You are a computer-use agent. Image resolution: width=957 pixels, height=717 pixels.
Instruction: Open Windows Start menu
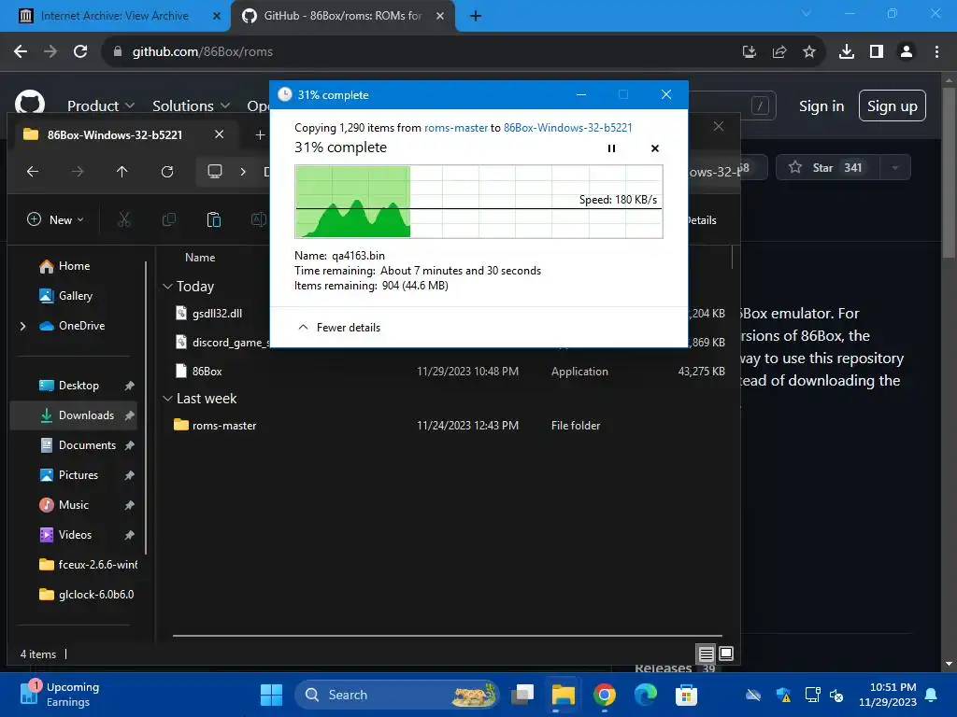[272, 695]
